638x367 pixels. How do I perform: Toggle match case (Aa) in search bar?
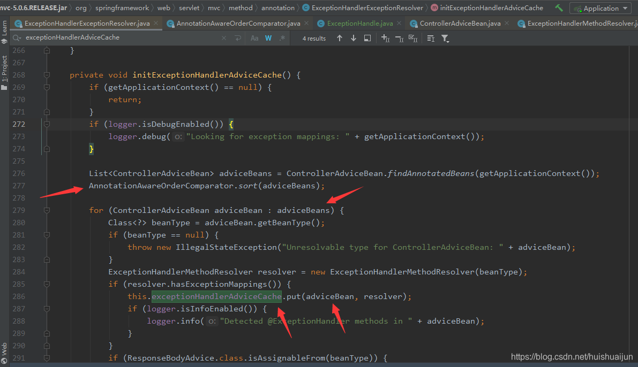(x=254, y=37)
